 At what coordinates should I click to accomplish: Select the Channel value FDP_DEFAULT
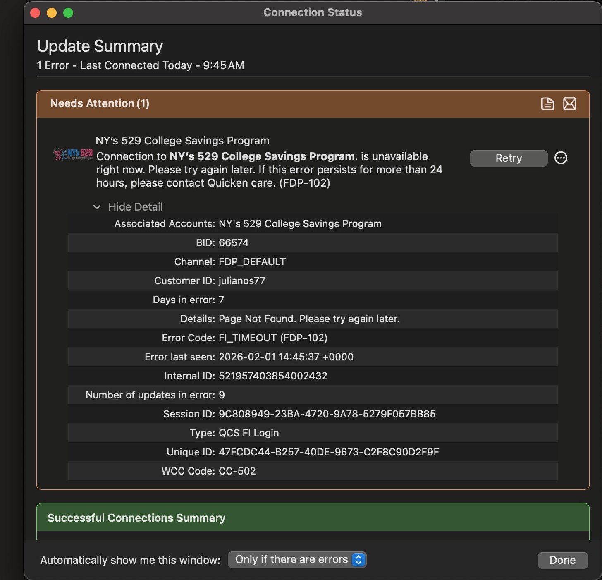[252, 262]
